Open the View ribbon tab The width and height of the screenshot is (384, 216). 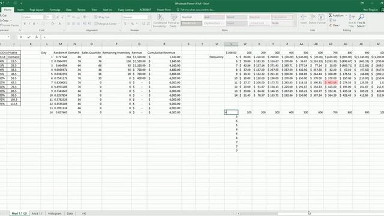[x=94, y=10]
